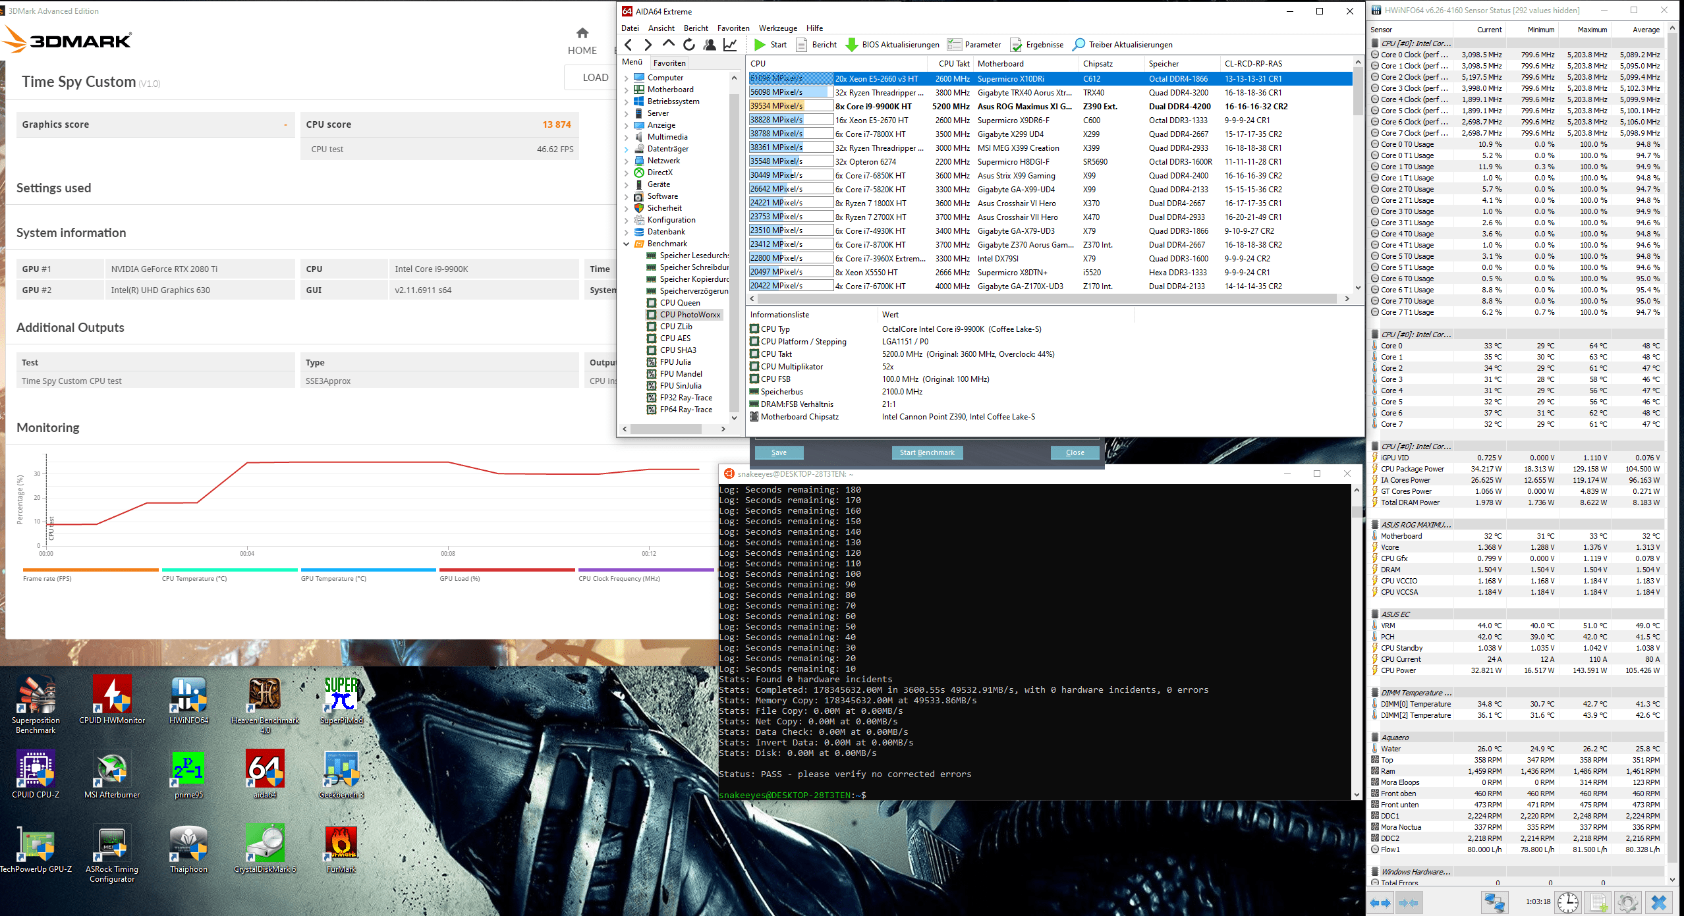Image resolution: width=1684 pixels, height=916 pixels.
Task: Click the HWiNFO clock reset icon
Action: tap(1567, 902)
